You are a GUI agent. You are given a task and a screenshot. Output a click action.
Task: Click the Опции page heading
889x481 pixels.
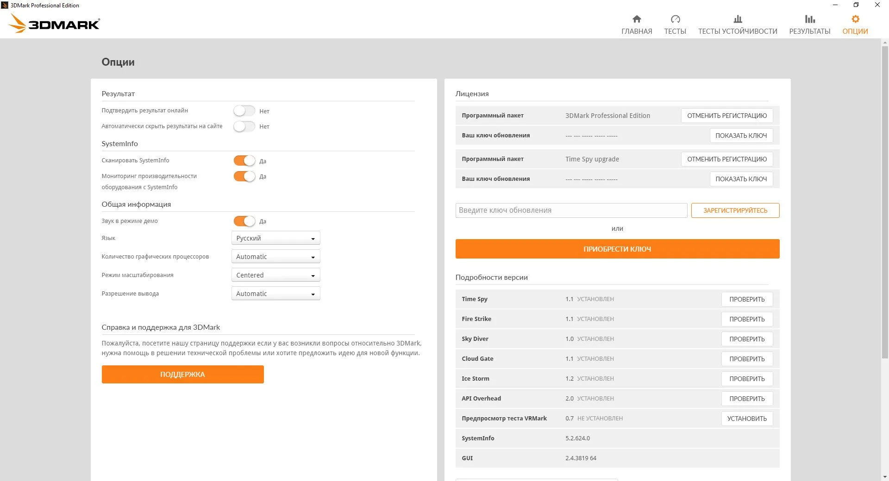tap(118, 62)
